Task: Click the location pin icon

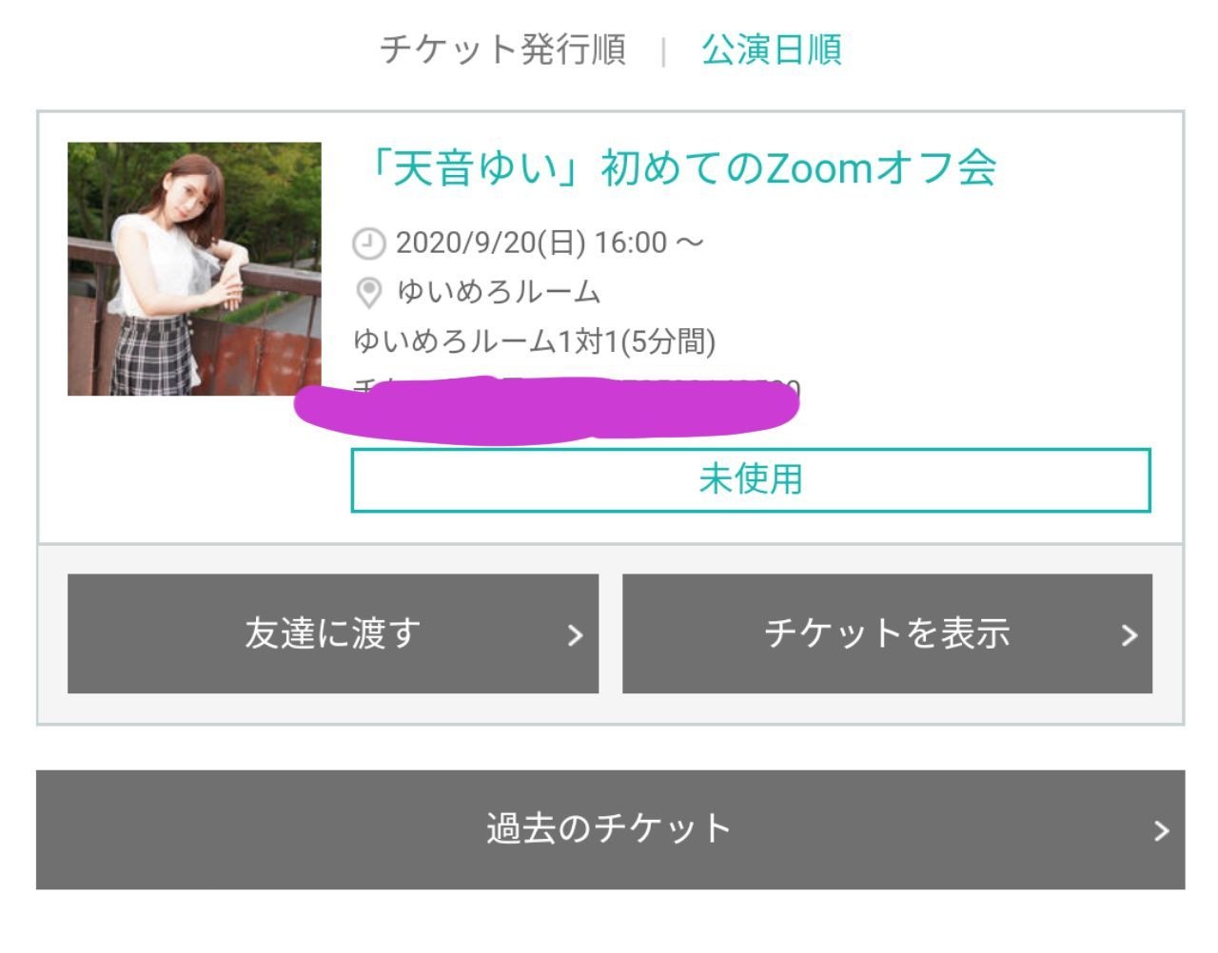Action: [x=368, y=293]
